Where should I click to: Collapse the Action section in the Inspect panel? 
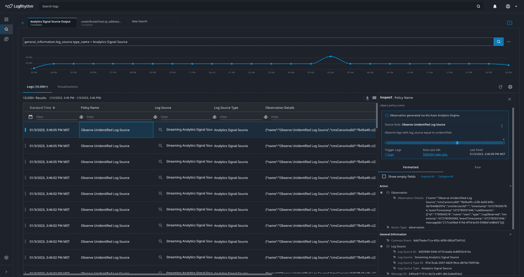coord(511,186)
